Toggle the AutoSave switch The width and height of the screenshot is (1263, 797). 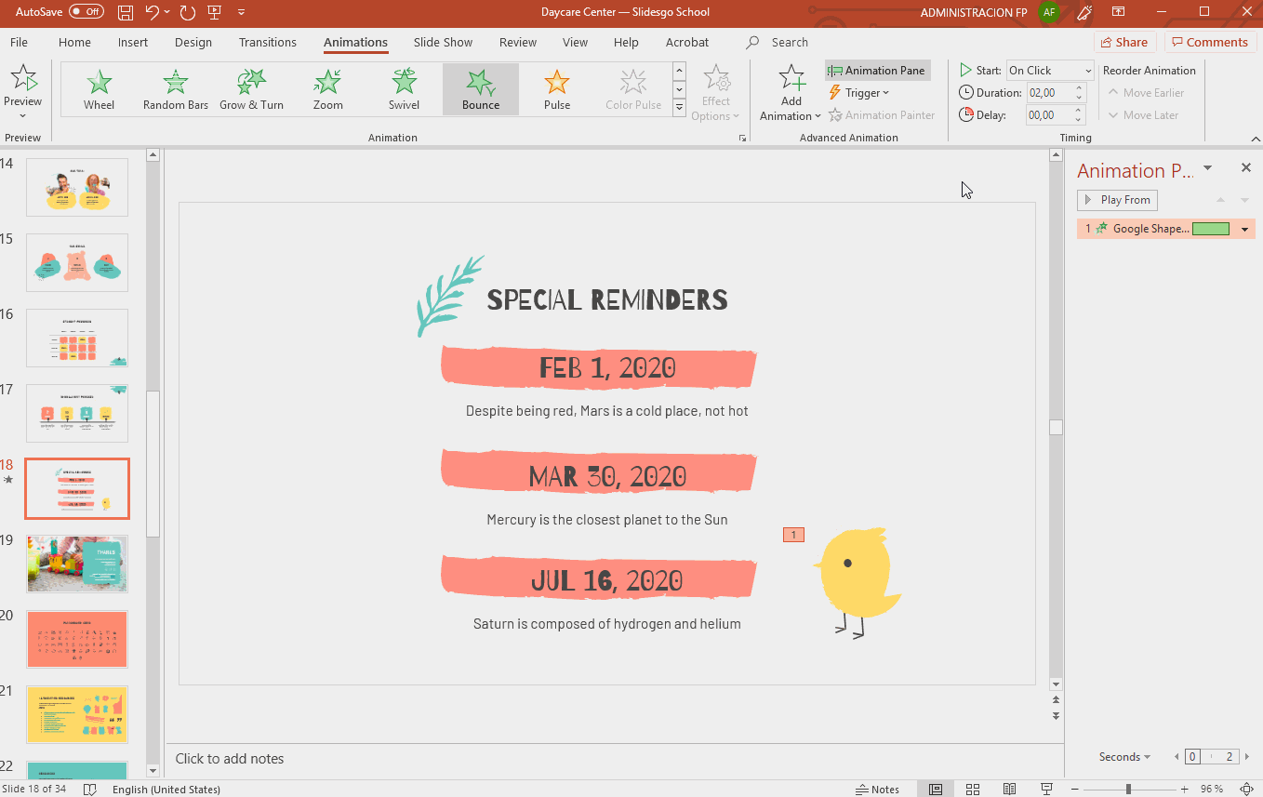(86, 12)
